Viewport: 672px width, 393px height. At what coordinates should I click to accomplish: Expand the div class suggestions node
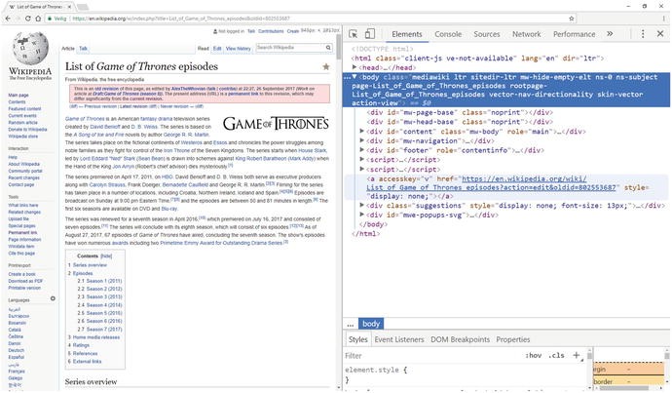point(361,206)
